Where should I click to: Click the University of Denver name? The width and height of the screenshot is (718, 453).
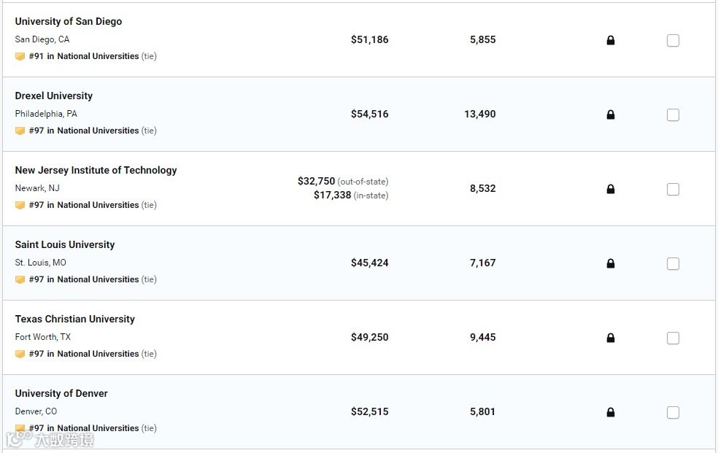(x=61, y=394)
